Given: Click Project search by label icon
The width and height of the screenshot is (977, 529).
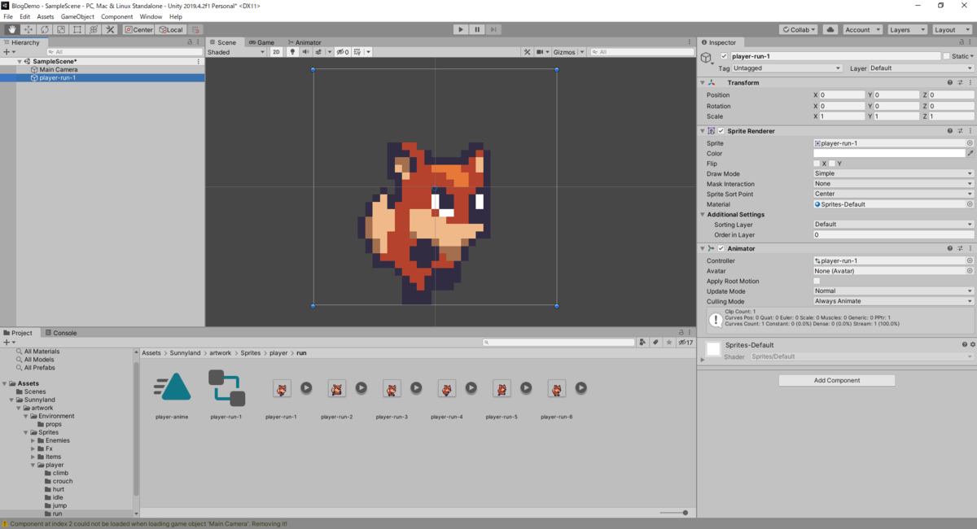Looking at the screenshot, I should point(655,343).
